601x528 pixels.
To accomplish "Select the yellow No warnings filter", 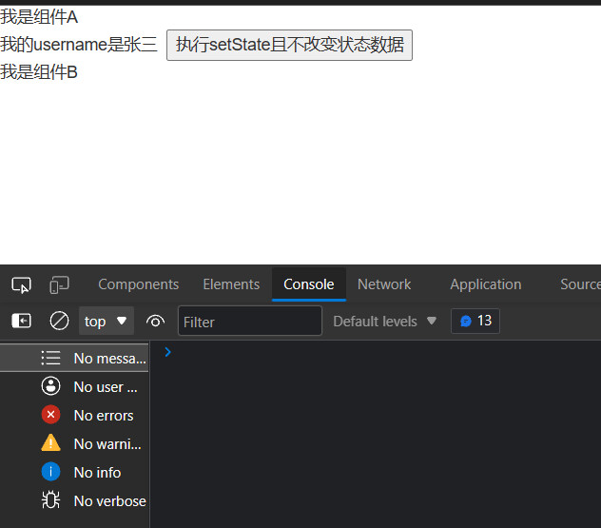I will [93, 444].
